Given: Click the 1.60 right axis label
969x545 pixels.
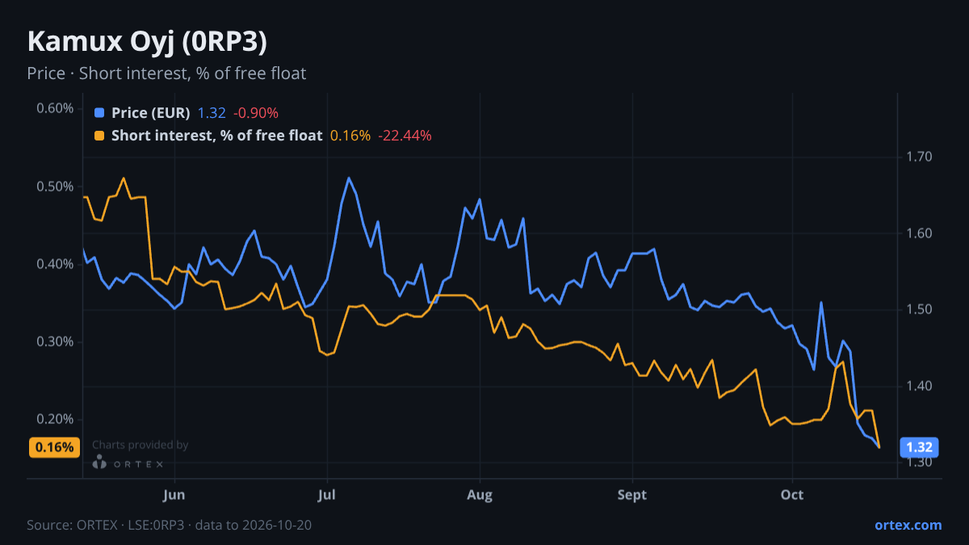Looking at the screenshot, I should click(x=920, y=233).
